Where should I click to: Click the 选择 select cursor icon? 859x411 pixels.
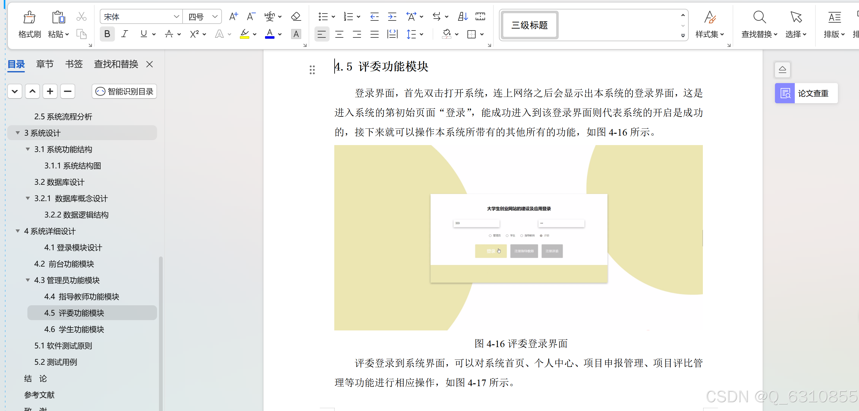pos(796,17)
